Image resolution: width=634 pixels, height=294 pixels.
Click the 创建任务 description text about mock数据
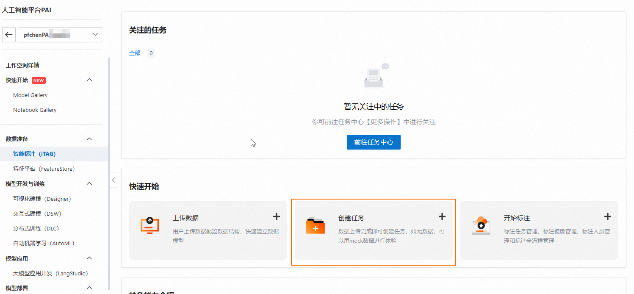(391, 236)
